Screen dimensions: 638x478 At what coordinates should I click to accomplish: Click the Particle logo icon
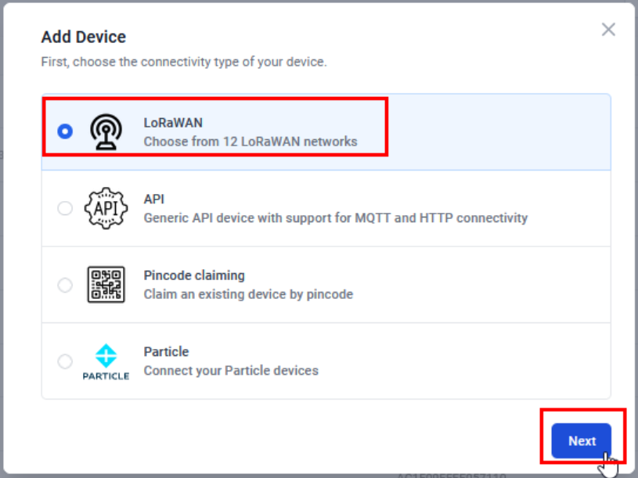[x=106, y=361]
